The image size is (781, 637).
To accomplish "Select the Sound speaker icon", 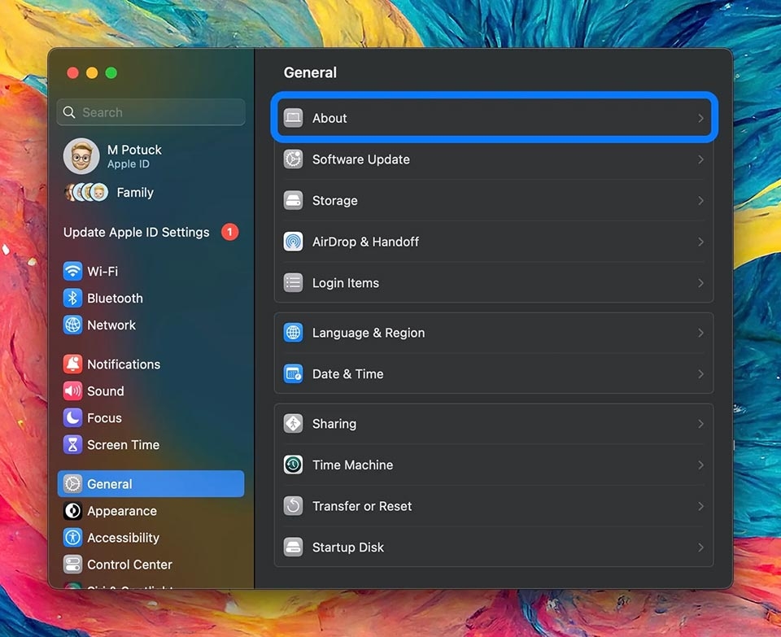I will [72, 390].
